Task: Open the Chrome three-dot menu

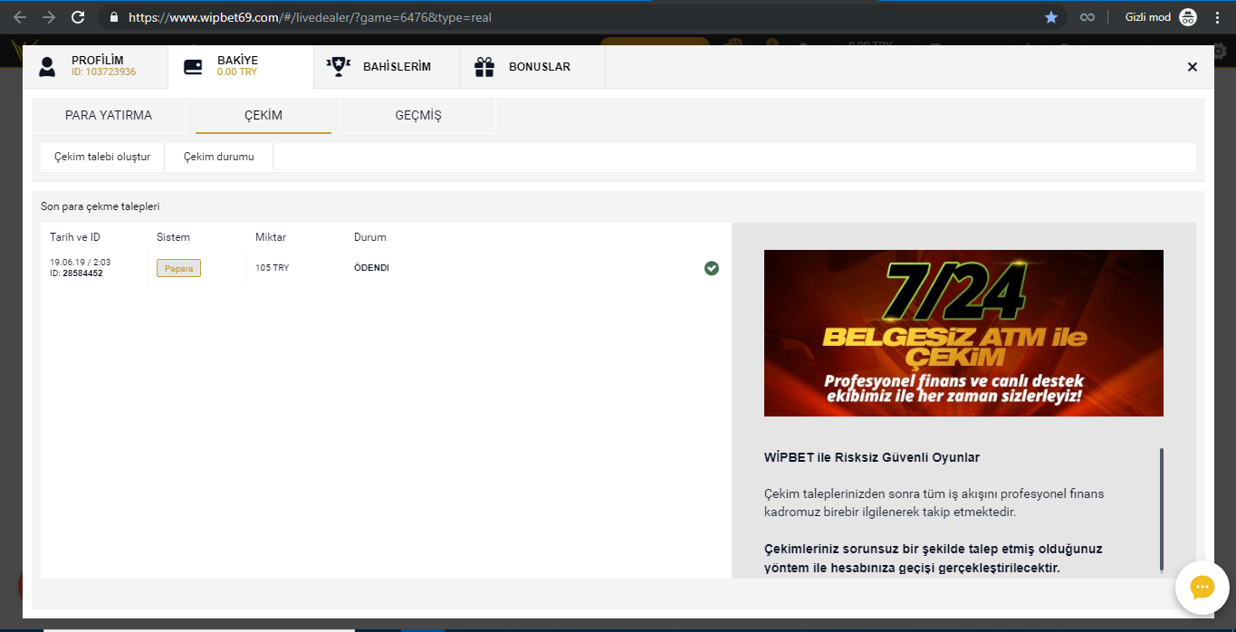Action: point(1219,17)
